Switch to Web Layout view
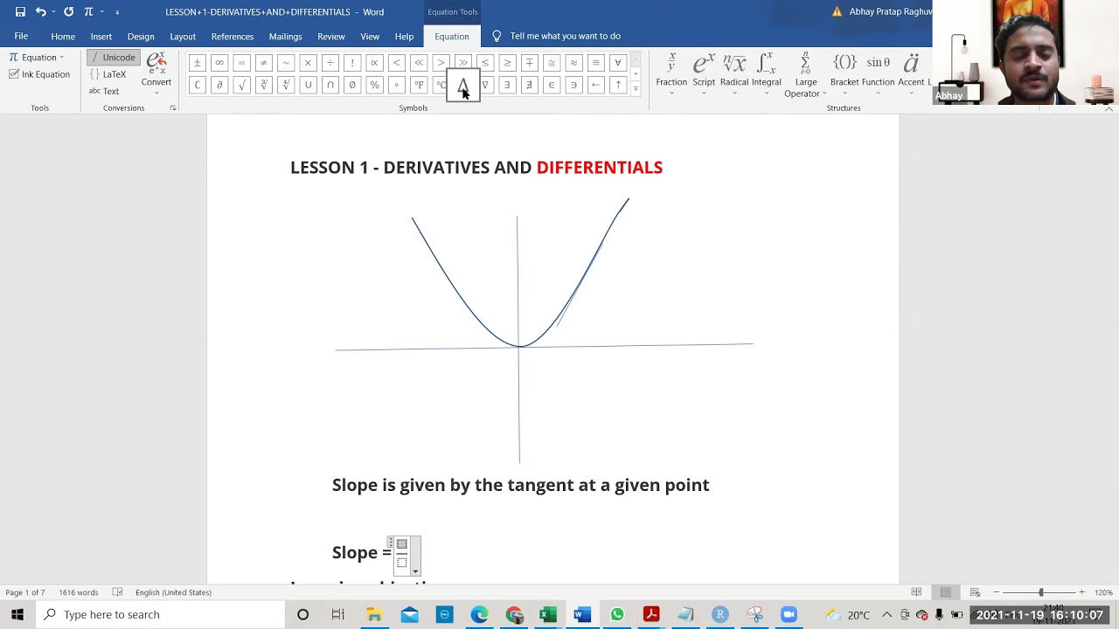Screen dimensions: 1119x629 975,592
